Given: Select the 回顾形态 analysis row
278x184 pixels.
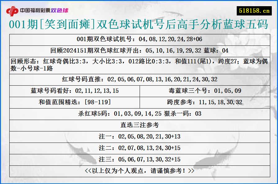Looking at the screenshot, I should (139, 64).
